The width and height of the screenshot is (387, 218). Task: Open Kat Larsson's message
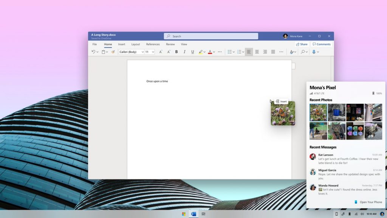point(345,159)
